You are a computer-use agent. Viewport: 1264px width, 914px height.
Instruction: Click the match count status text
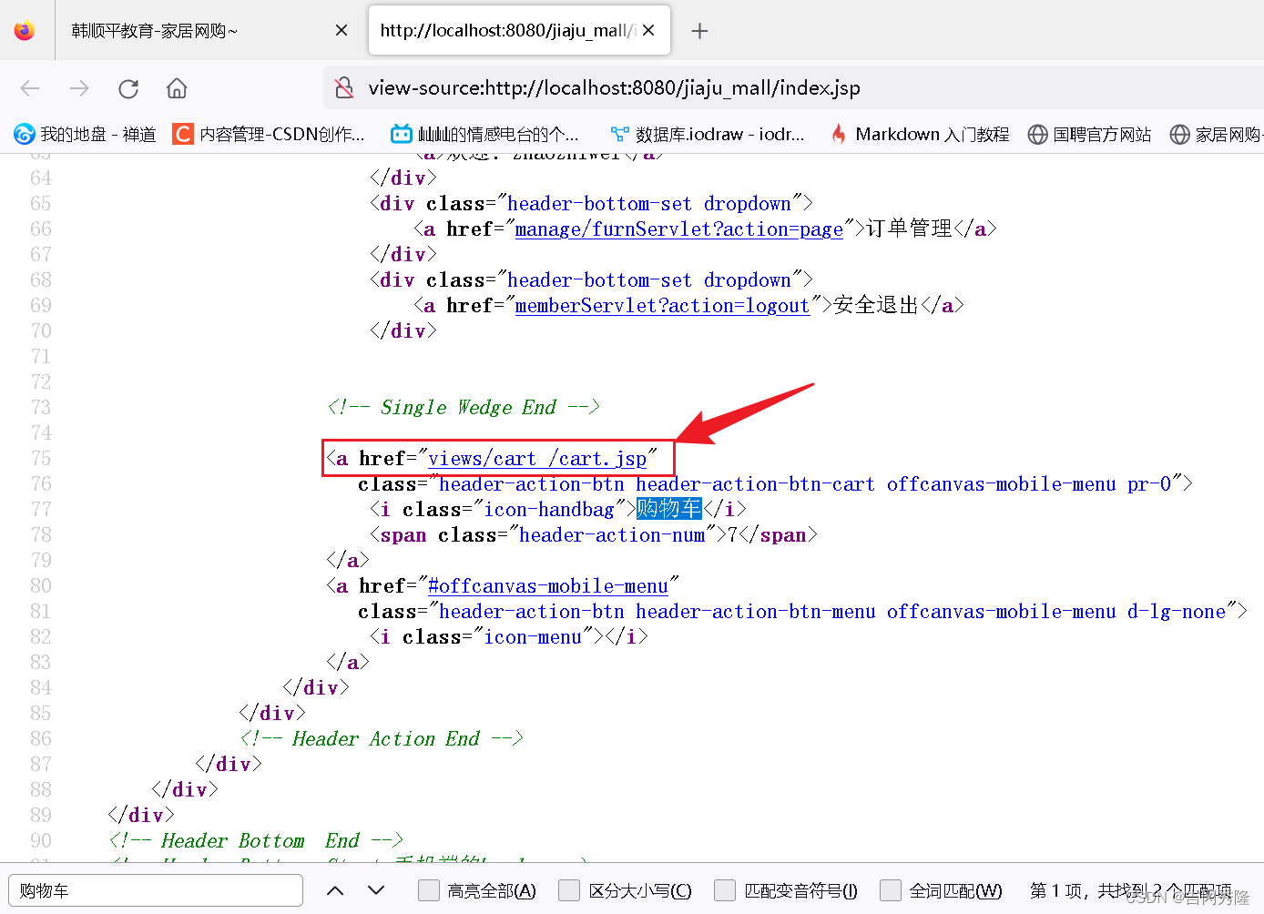tap(1130, 890)
